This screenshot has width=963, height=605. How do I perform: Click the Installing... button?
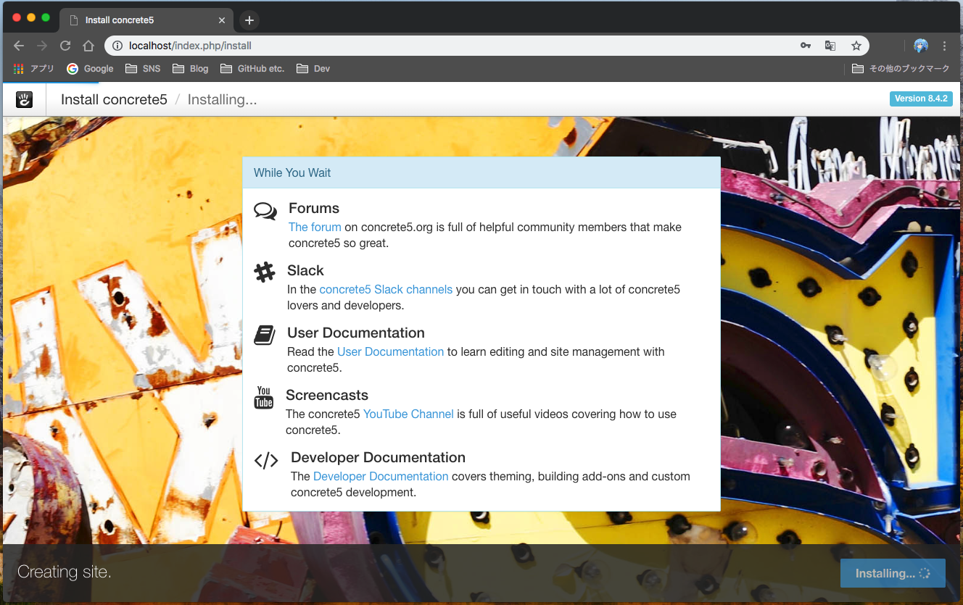coord(893,573)
